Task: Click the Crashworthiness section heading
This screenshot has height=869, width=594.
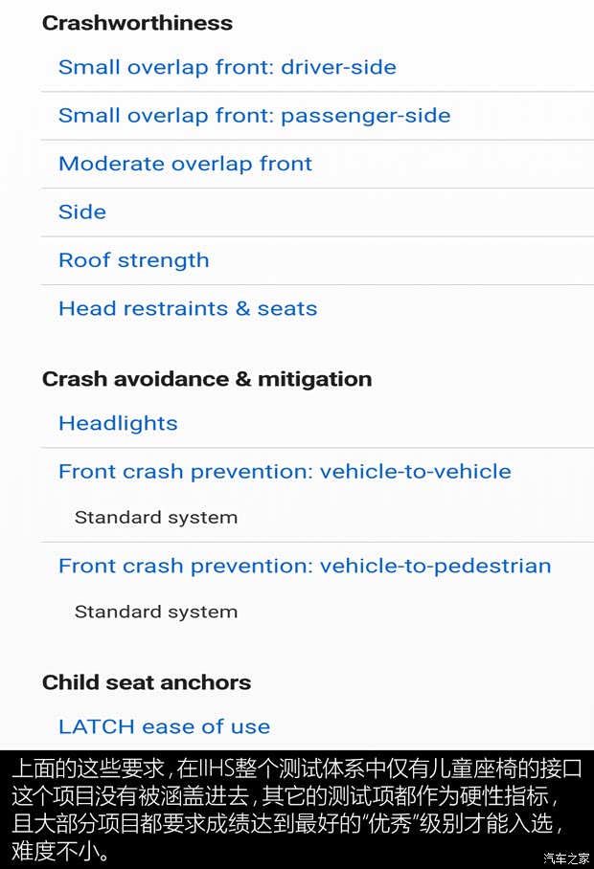Action: click(x=137, y=22)
